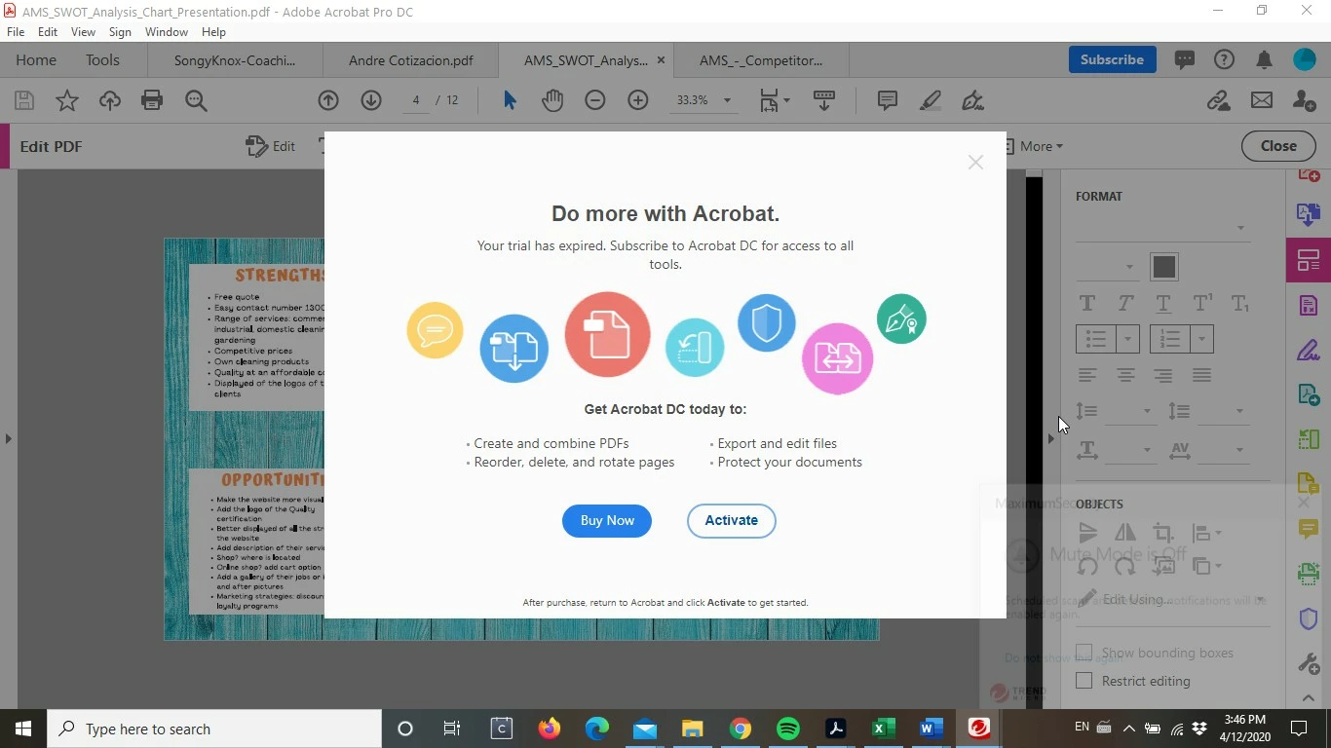
Task: Click the Edit tool in Edit PDF toolbar
Action: pos(271,146)
